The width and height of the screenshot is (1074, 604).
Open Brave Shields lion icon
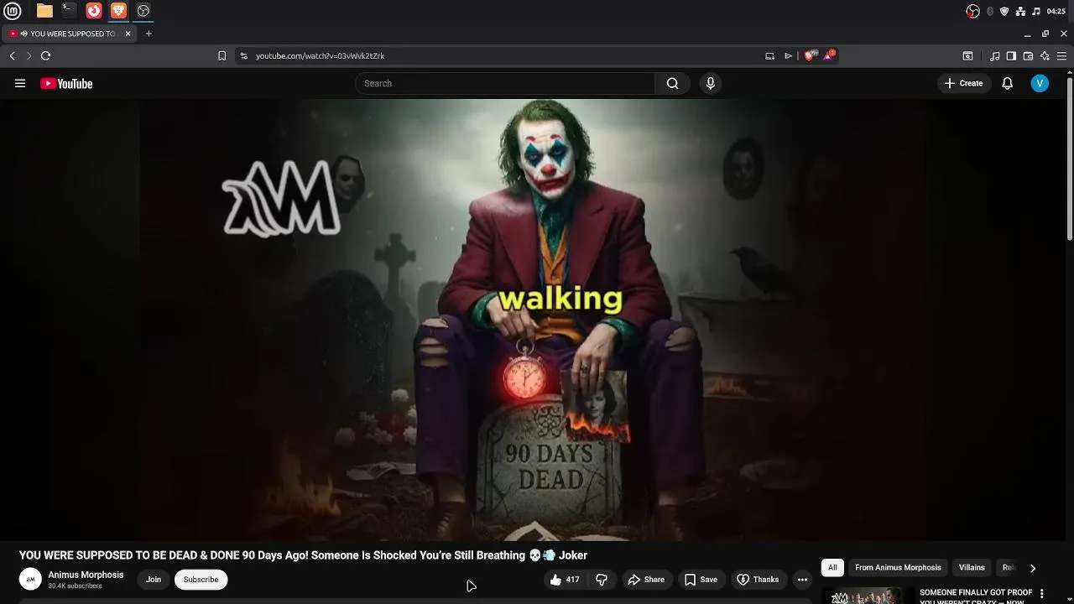tap(810, 55)
